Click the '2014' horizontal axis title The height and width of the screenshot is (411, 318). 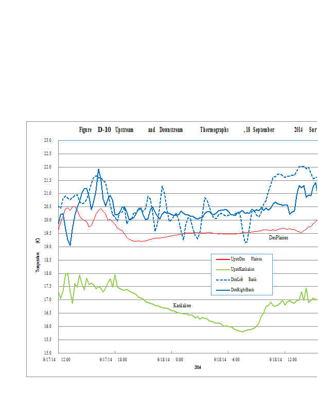[x=198, y=367]
